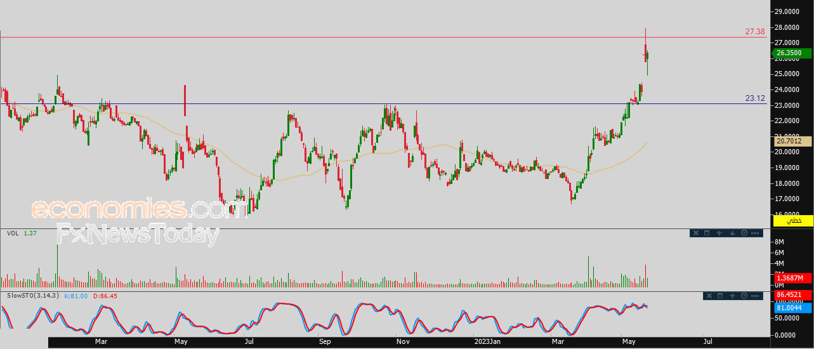Screen dimensions: 814x349
Task: Maximize the VOL volume pane
Action: coord(707,233)
